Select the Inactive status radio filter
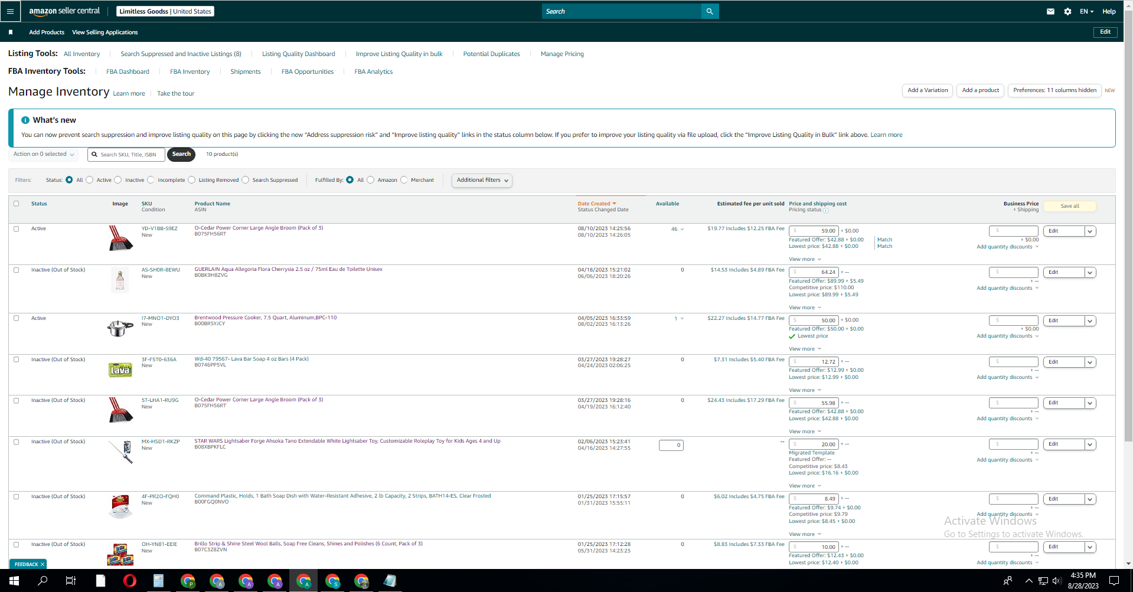The width and height of the screenshot is (1133, 592). pyautogui.click(x=118, y=180)
